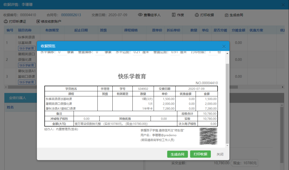289x170 pixels.
Task: Click the printer icon beside 打印收据 in the toolbar
Action: [197, 15]
